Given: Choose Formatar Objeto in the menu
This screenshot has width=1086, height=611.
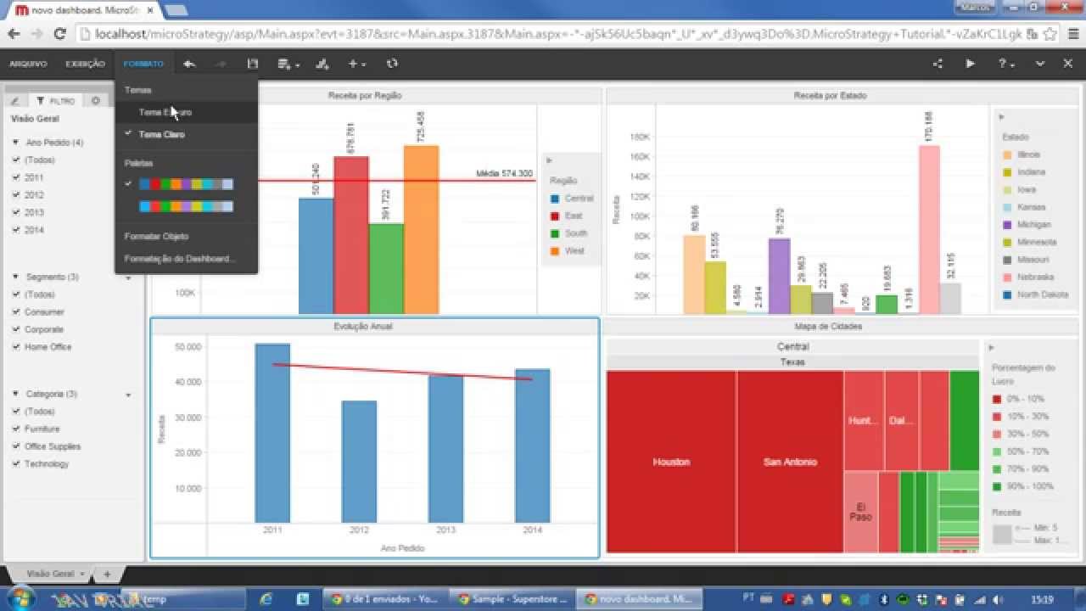Looking at the screenshot, I should point(156,236).
